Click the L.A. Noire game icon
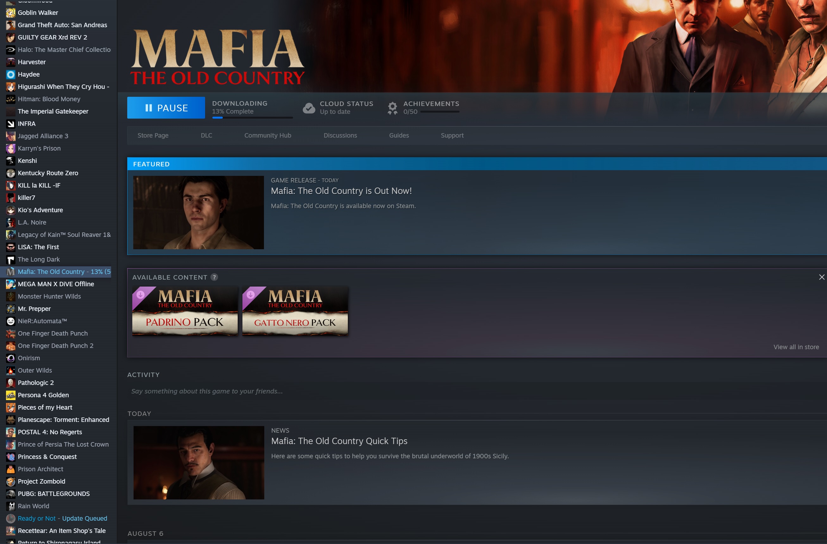Screen dimensions: 827x544 pyautogui.click(x=11, y=222)
